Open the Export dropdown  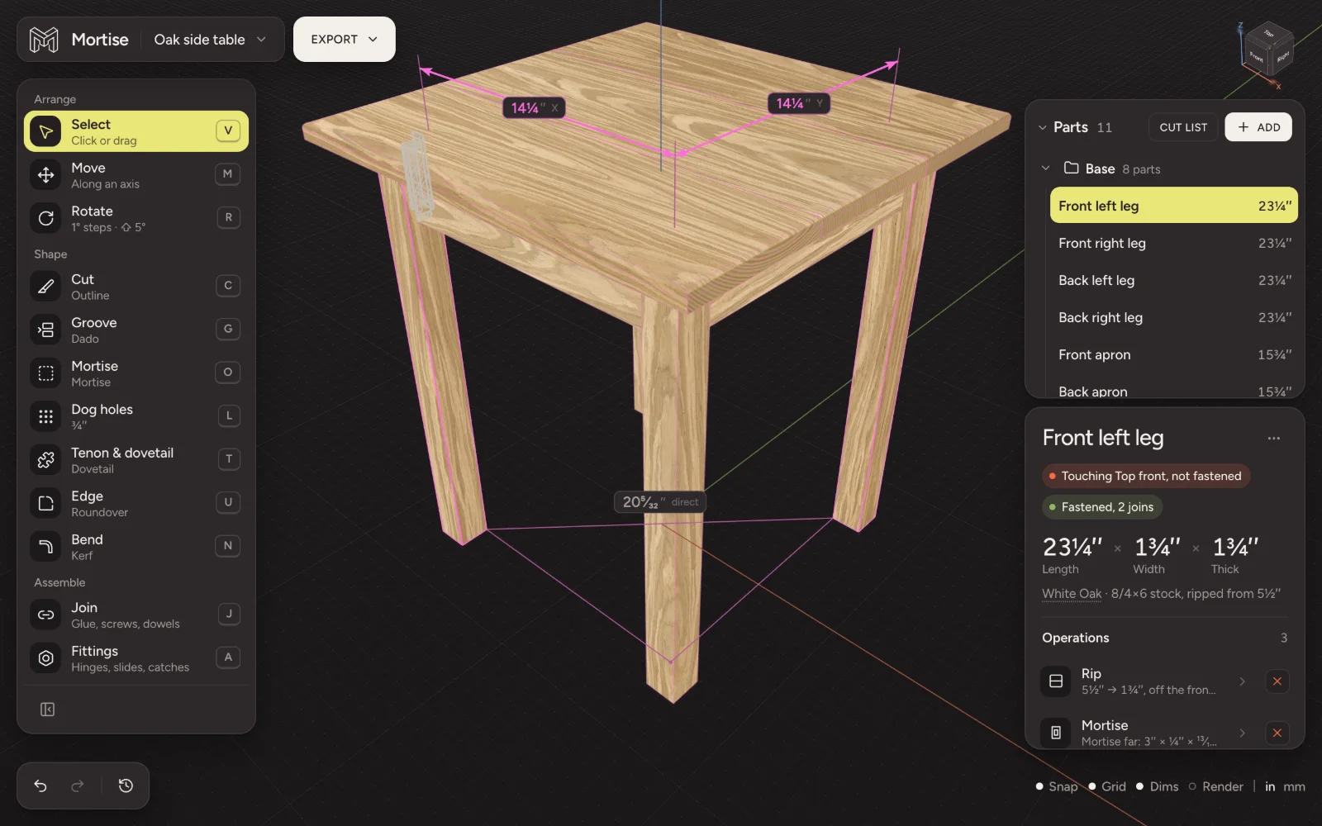pos(345,39)
